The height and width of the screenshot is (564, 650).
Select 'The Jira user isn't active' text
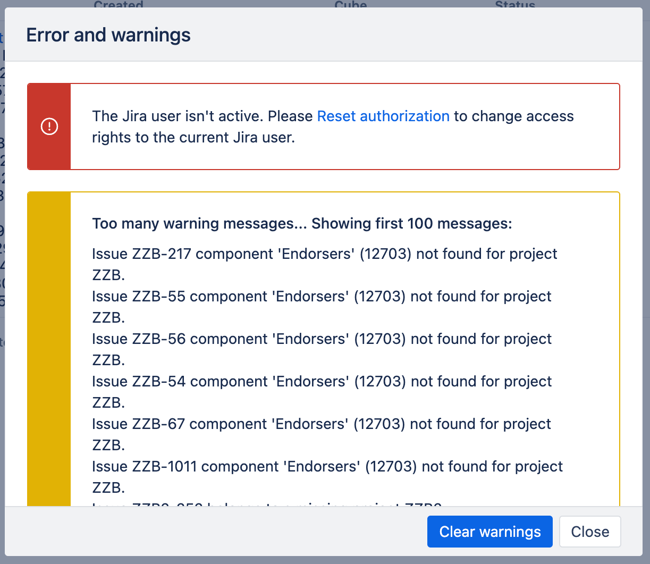coord(178,116)
